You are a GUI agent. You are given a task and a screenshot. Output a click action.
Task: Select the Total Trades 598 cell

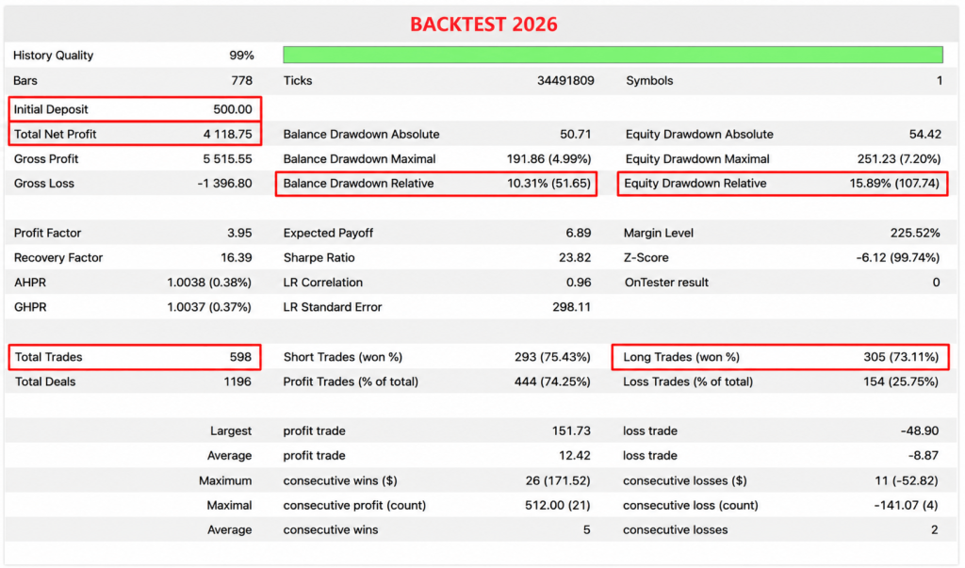[x=135, y=357]
